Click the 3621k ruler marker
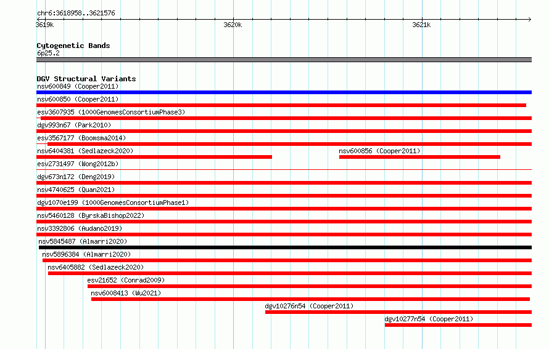The height and width of the screenshot is (349, 549). tap(421, 25)
